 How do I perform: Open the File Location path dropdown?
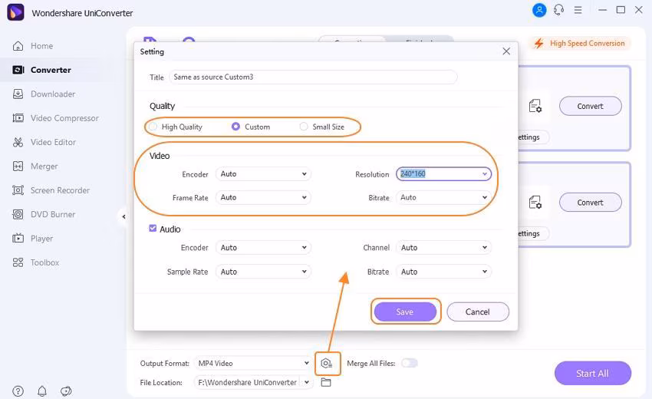tap(252, 382)
